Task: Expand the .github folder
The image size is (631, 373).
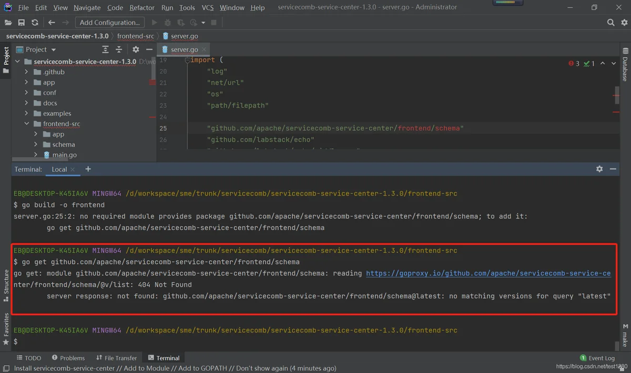Action: tap(26, 72)
